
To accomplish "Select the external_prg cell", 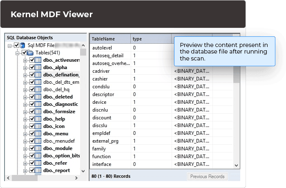I will (110, 141).
